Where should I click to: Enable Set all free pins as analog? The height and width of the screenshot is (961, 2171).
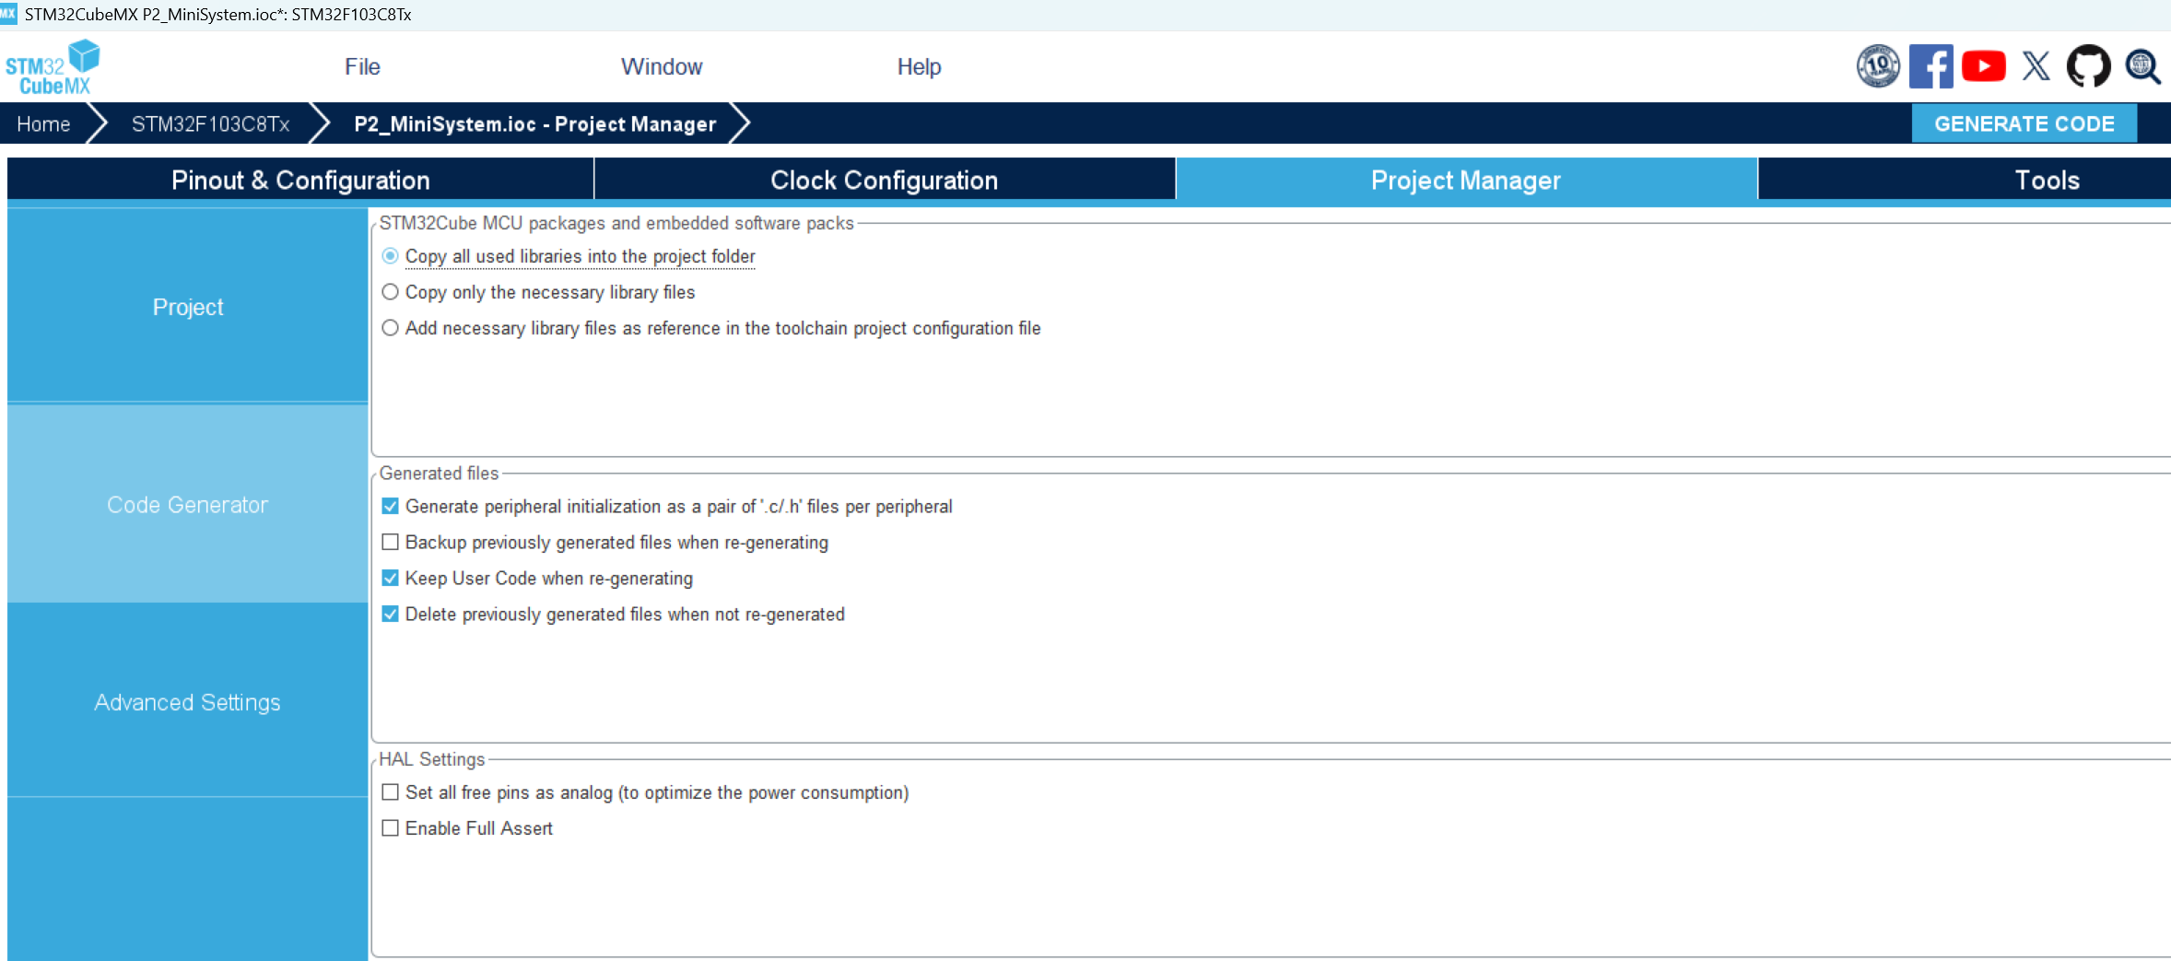[x=391, y=792]
